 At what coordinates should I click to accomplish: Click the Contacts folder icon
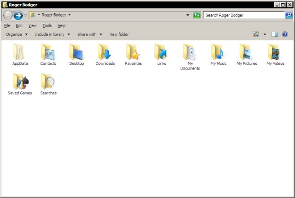click(48, 52)
